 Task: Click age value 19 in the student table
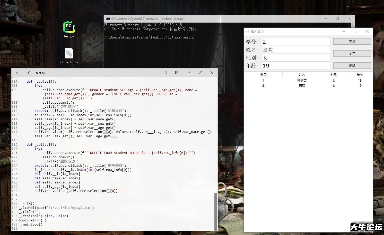[x=360, y=86]
